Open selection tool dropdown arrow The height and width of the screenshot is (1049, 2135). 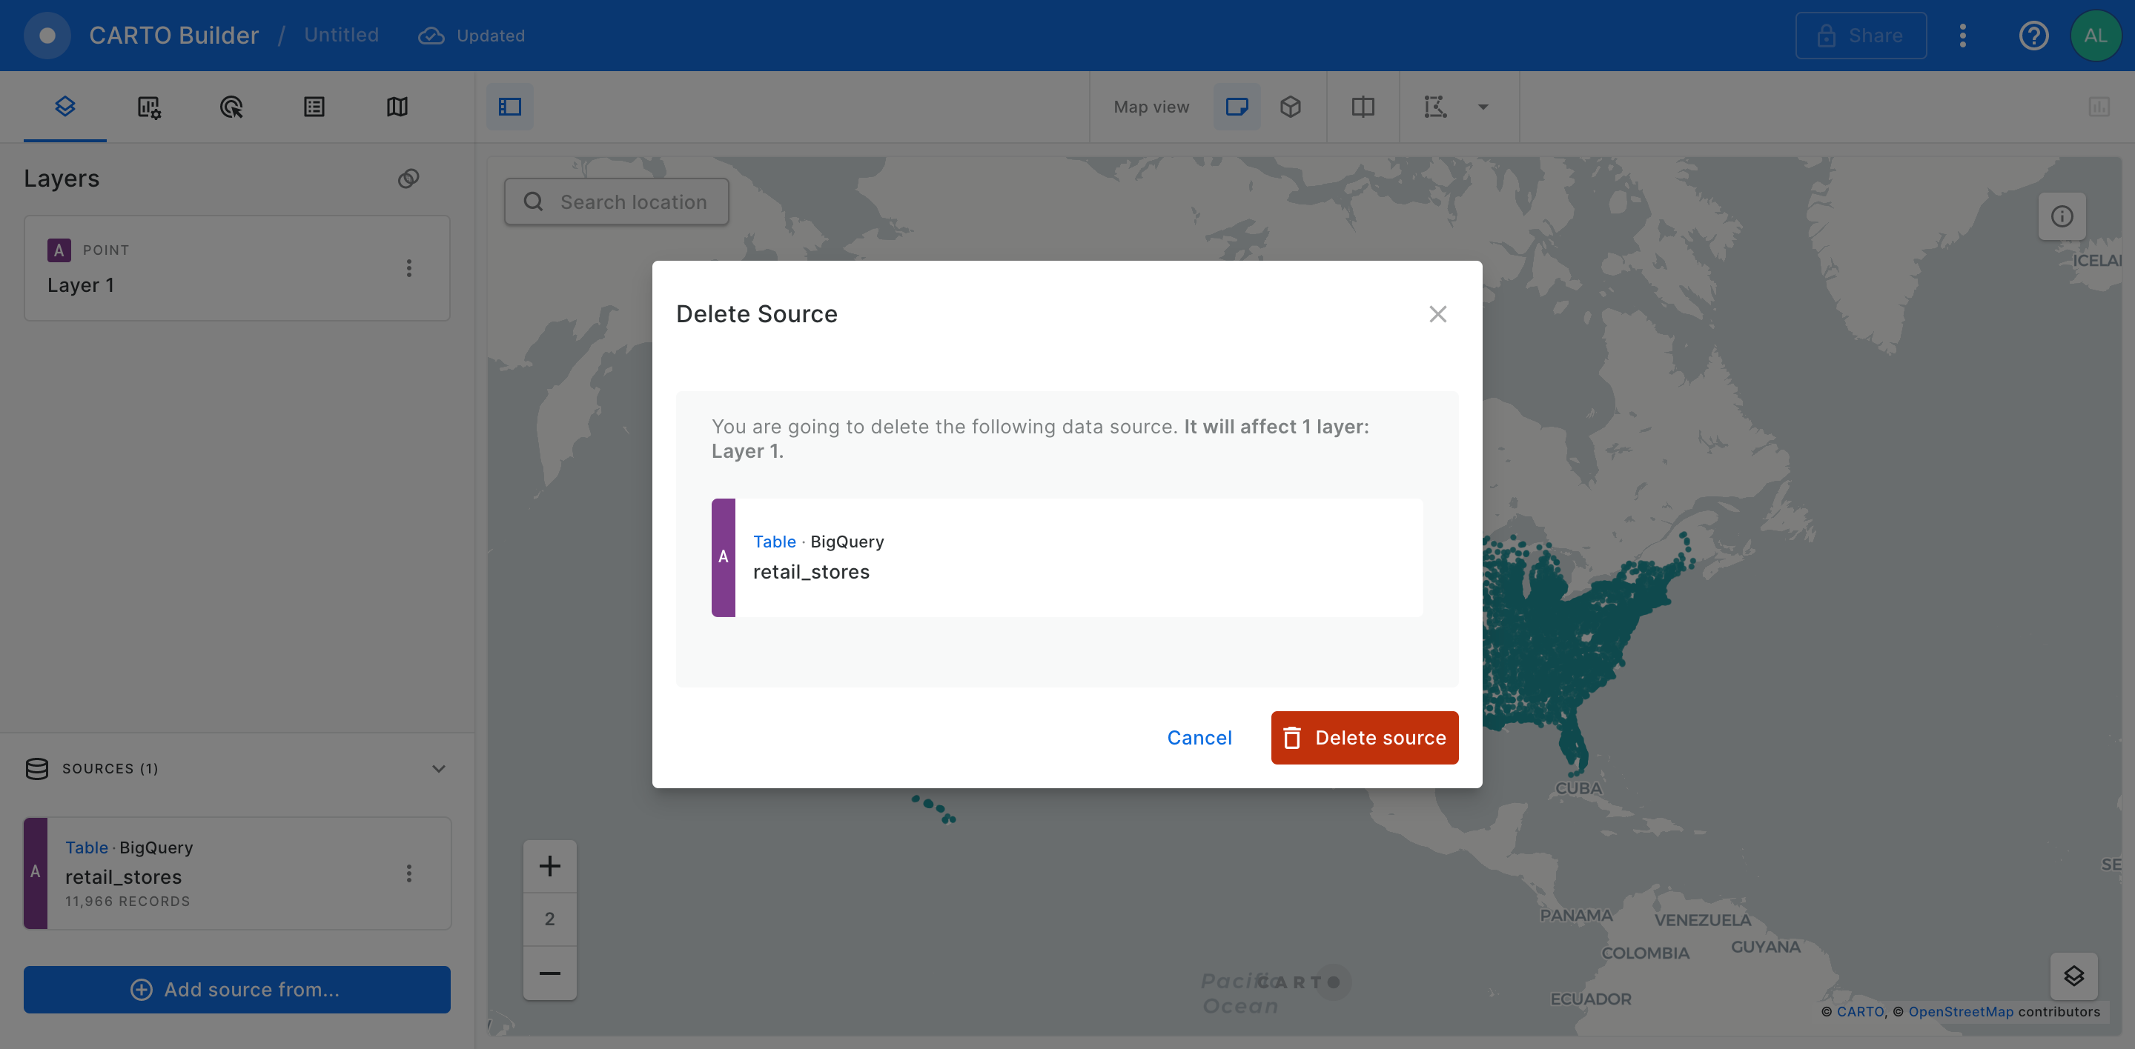1483,107
